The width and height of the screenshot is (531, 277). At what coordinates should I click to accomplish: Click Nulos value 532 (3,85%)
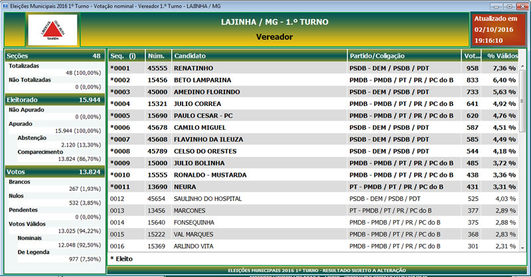(85, 203)
